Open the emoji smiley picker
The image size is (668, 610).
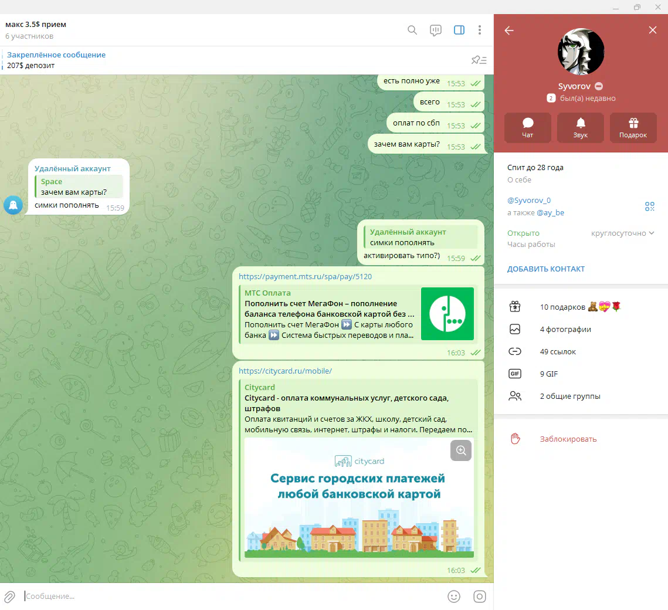(454, 597)
